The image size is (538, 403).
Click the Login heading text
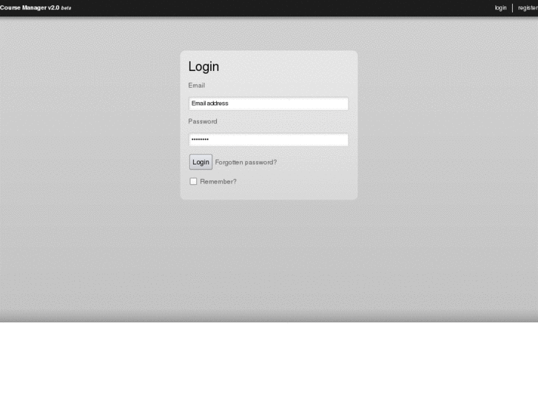pos(204,67)
